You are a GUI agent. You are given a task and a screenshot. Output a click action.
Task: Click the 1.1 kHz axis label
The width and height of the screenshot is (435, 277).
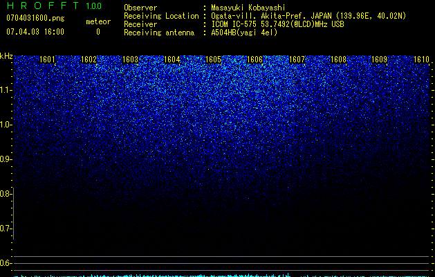click(5, 90)
